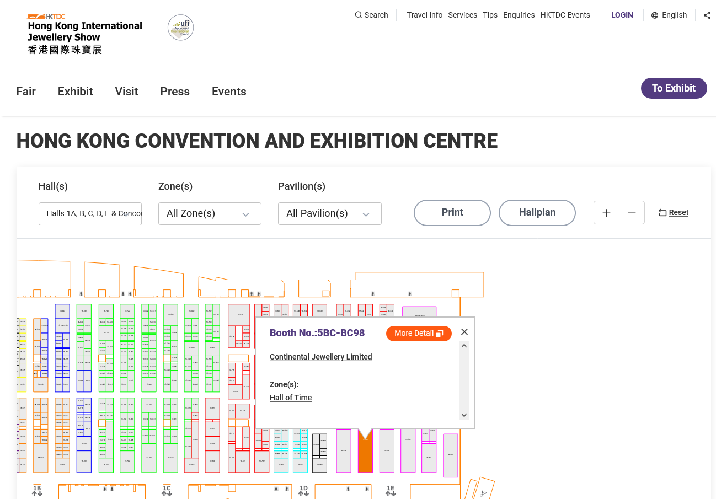Click the globe language icon
Image resolution: width=716 pixels, height=499 pixels.
point(655,15)
